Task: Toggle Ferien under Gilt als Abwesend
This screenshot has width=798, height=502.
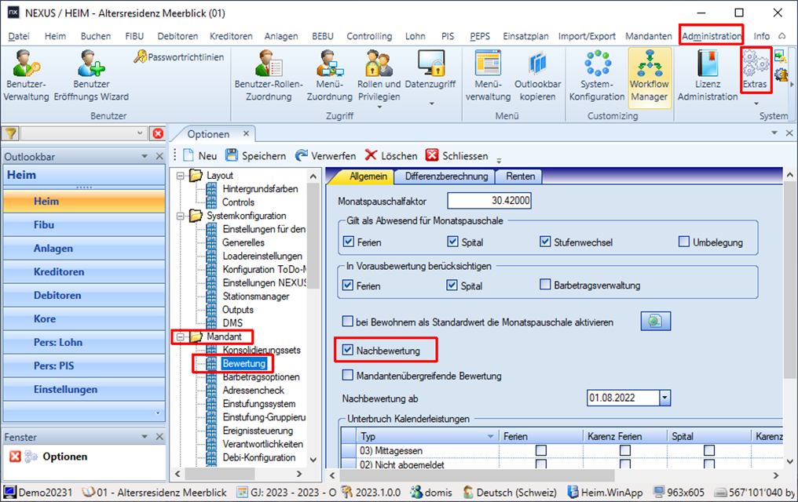Action: point(349,242)
